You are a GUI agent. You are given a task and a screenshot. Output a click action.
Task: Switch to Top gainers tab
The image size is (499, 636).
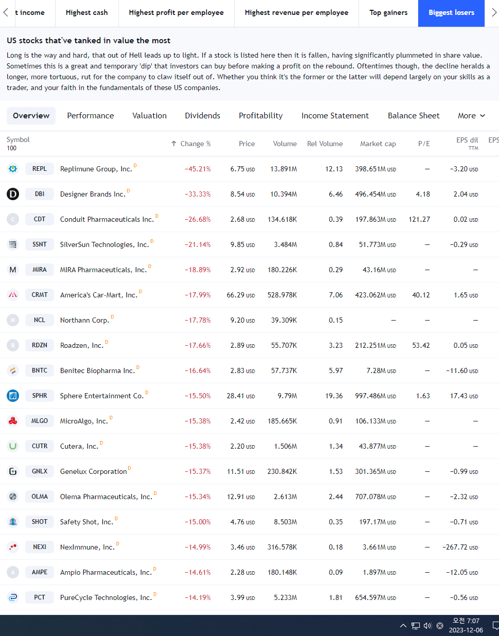click(x=388, y=13)
